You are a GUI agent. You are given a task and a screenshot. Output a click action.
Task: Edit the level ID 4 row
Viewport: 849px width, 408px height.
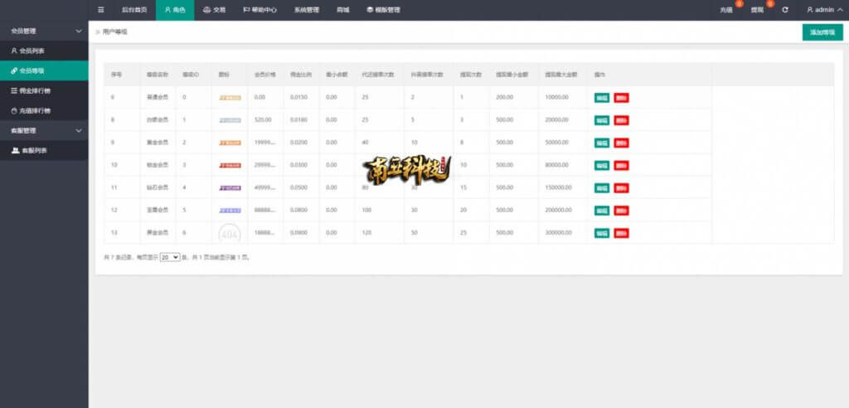tap(602, 188)
